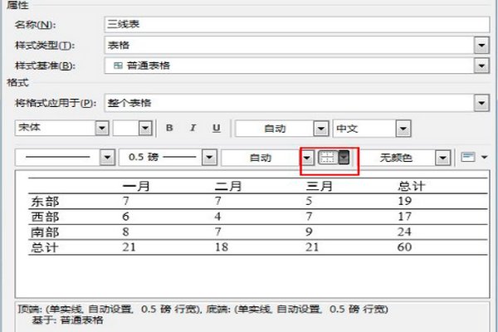Click the value 24 in preview table
This screenshot has width=498, height=332.
pyautogui.click(x=404, y=232)
